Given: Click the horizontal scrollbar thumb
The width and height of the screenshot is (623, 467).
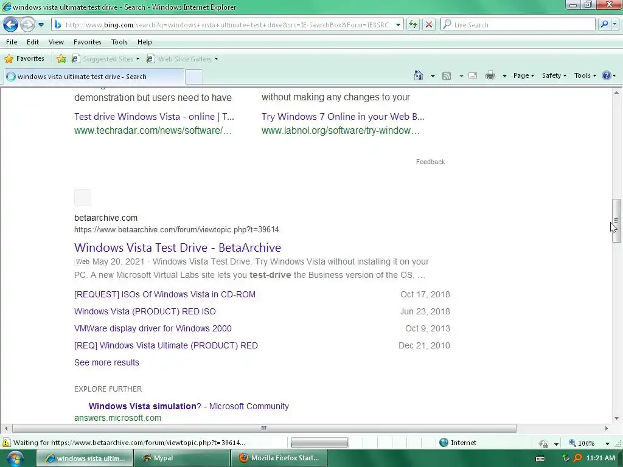Looking at the screenshot, I should (x=264, y=428).
